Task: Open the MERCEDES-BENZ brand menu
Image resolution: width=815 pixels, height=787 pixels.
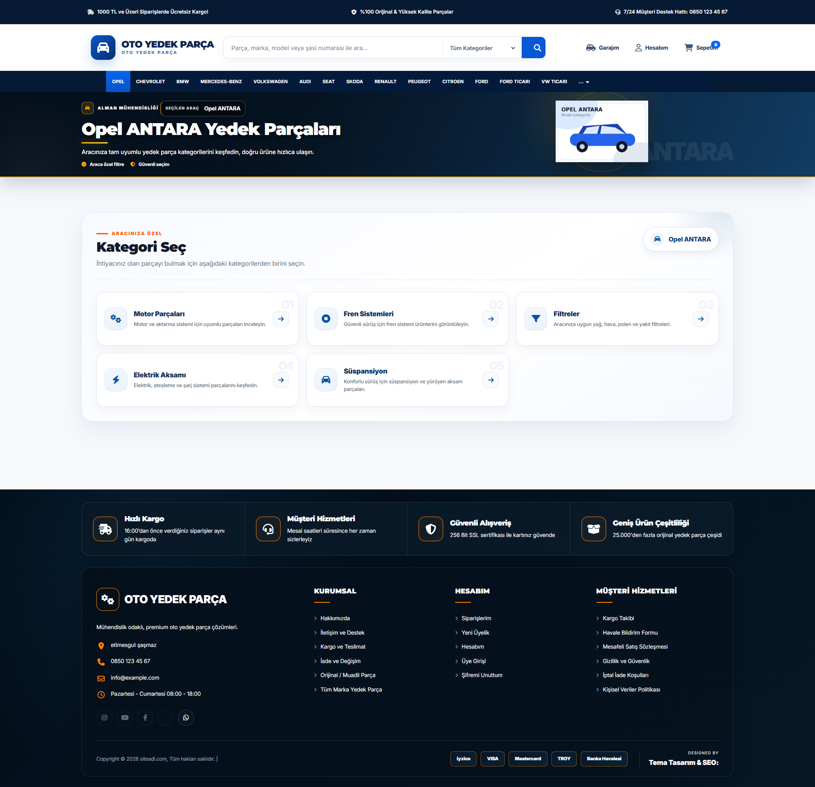Action: (221, 82)
